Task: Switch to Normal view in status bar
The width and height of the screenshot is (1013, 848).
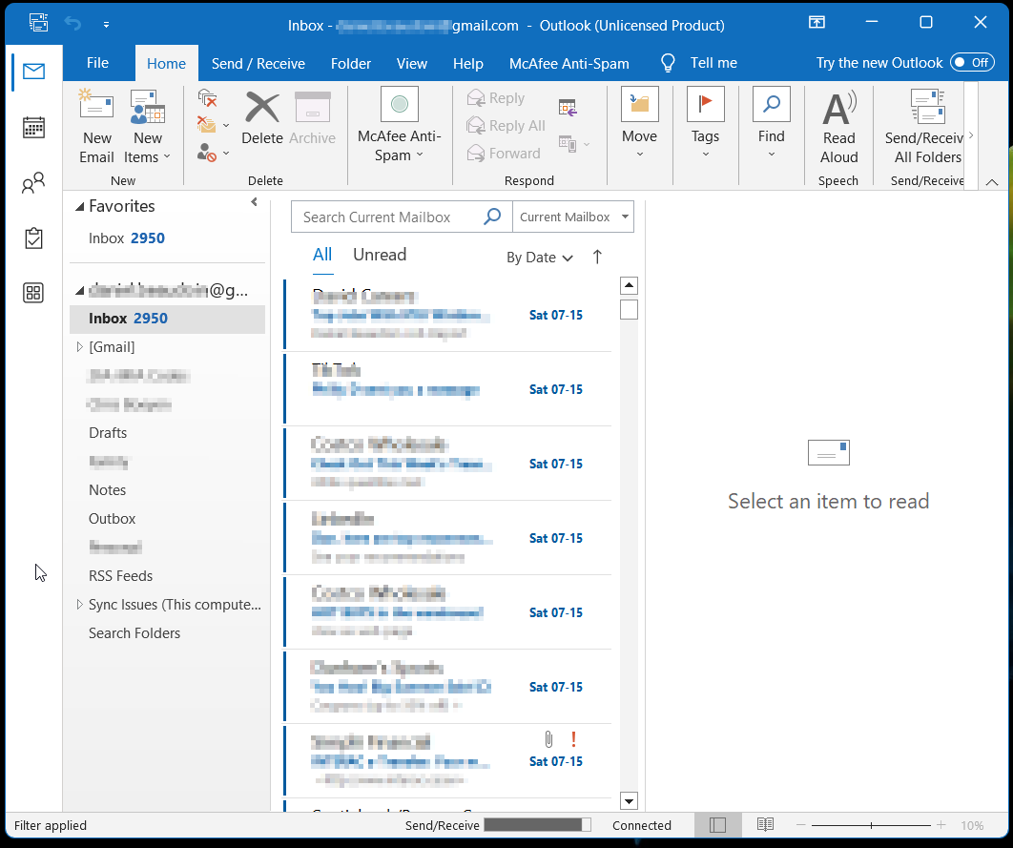Action: click(x=717, y=825)
